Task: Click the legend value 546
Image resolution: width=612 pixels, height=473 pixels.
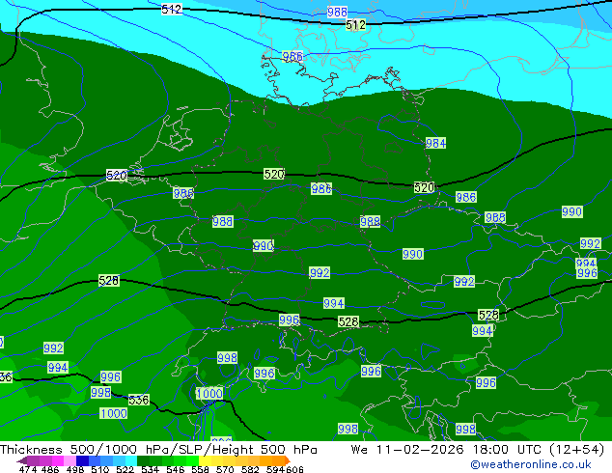Action: 176,469
